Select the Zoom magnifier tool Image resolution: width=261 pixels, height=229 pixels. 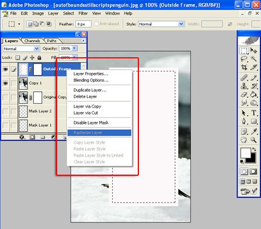(253, 140)
